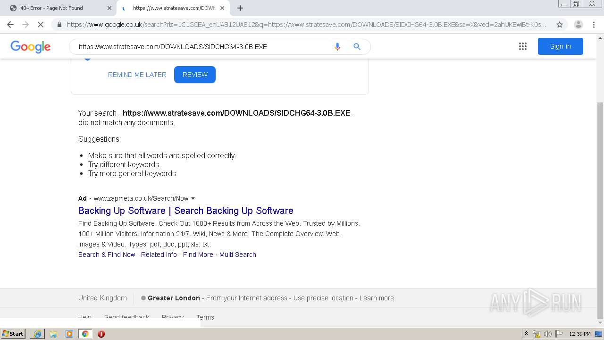Screen dimensions: 604x340
Task: Open the Backing Up Software ad headline
Action: [x=186, y=211]
